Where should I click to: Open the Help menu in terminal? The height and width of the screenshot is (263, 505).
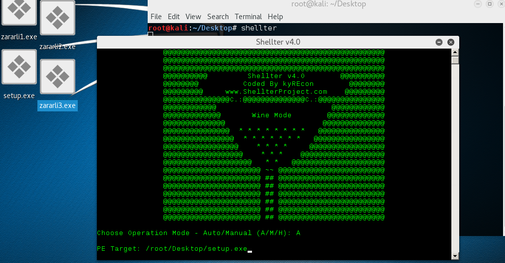coord(275,17)
